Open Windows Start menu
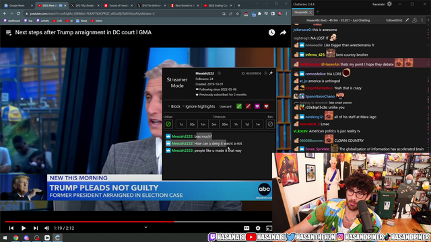The height and width of the screenshot is (242, 431). pos(5,238)
